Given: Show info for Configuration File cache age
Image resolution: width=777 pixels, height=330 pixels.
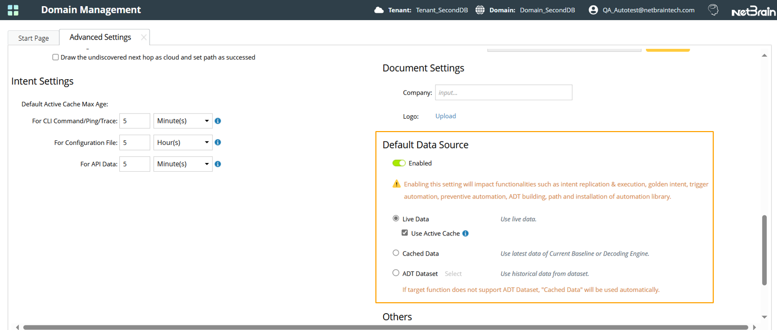Looking at the screenshot, I should pos(218,142).
